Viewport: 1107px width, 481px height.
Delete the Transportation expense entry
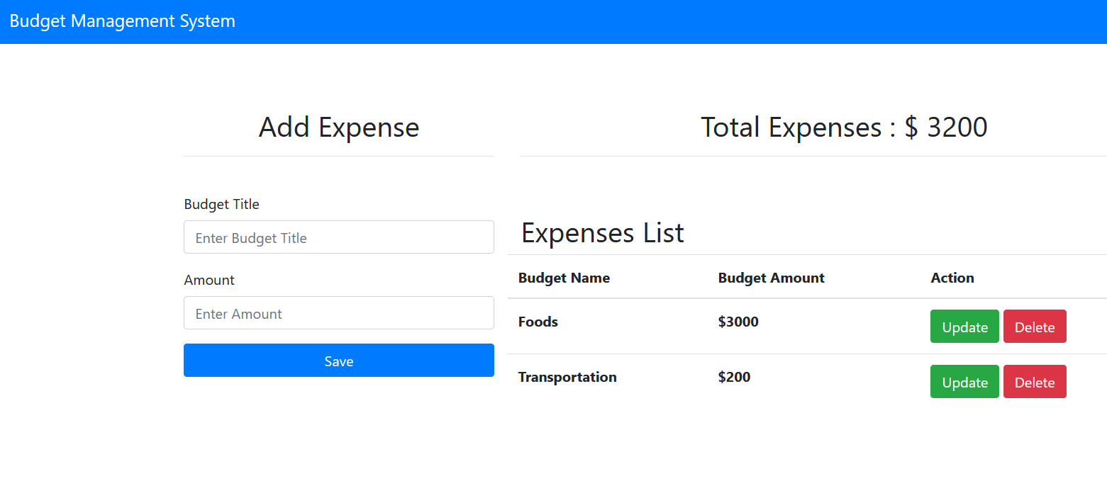[1035, 381]
